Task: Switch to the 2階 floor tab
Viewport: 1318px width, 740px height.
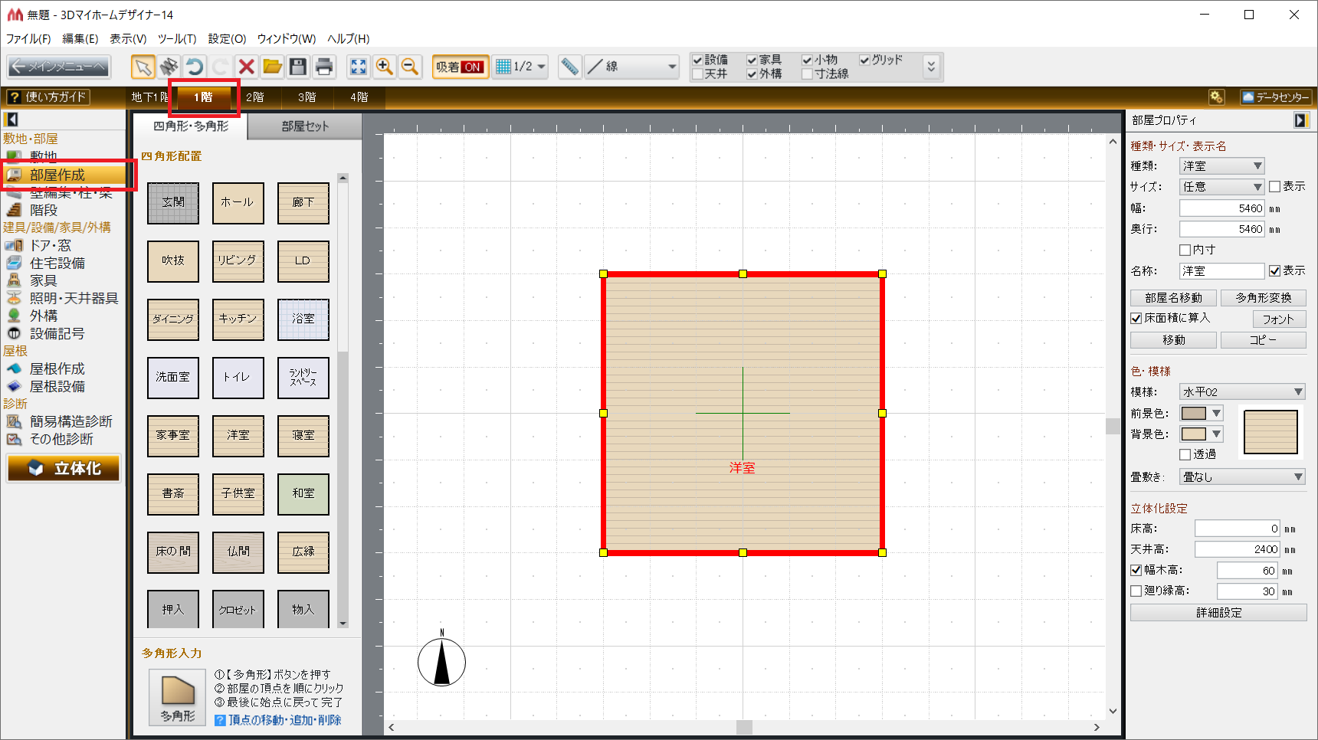Action: pos(255,97)
